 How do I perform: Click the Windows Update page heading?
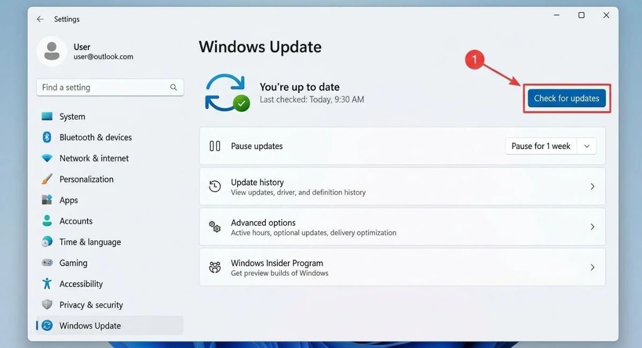click(x=260, y=47)
